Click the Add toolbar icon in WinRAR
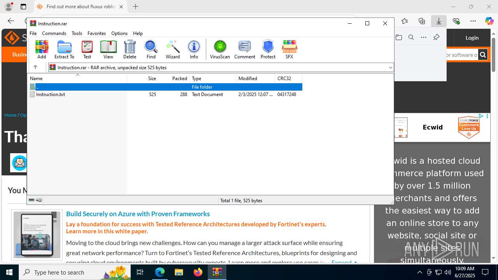498x280 pixels. click(42, 49)
